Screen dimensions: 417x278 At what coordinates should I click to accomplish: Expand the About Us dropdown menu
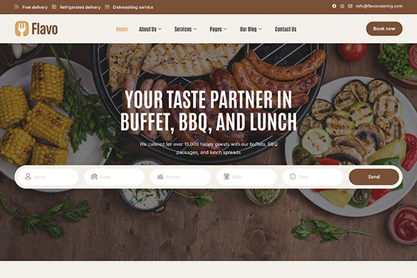point(150,29)
